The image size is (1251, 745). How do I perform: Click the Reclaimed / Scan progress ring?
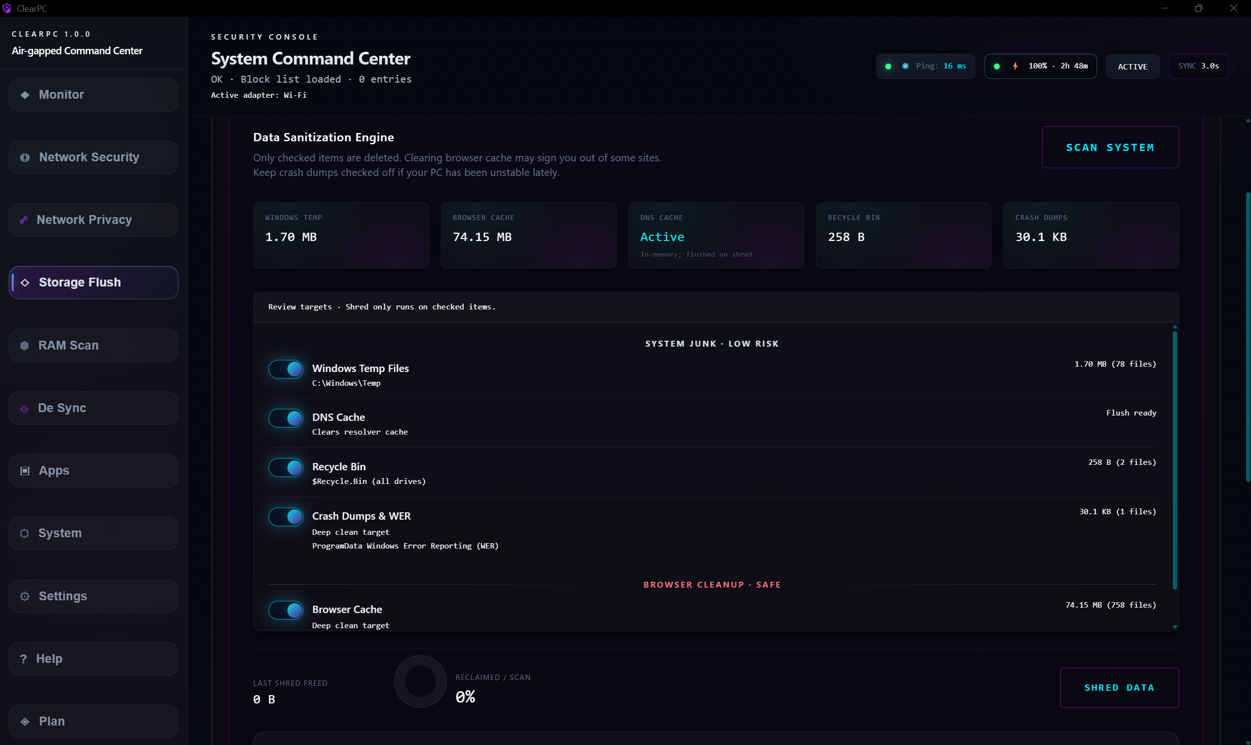[419, 681]
